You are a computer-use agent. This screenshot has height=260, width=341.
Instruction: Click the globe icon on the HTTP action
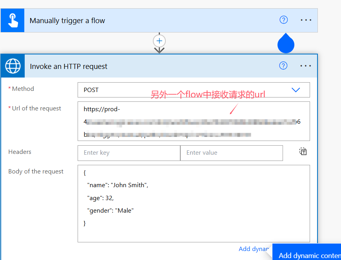click(x=12, y=66)
